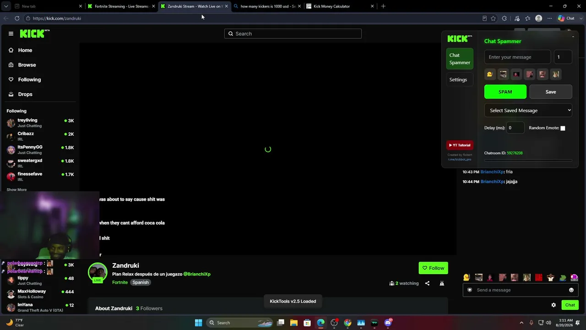Open Following in Kick sidebar

pos(29,80)
